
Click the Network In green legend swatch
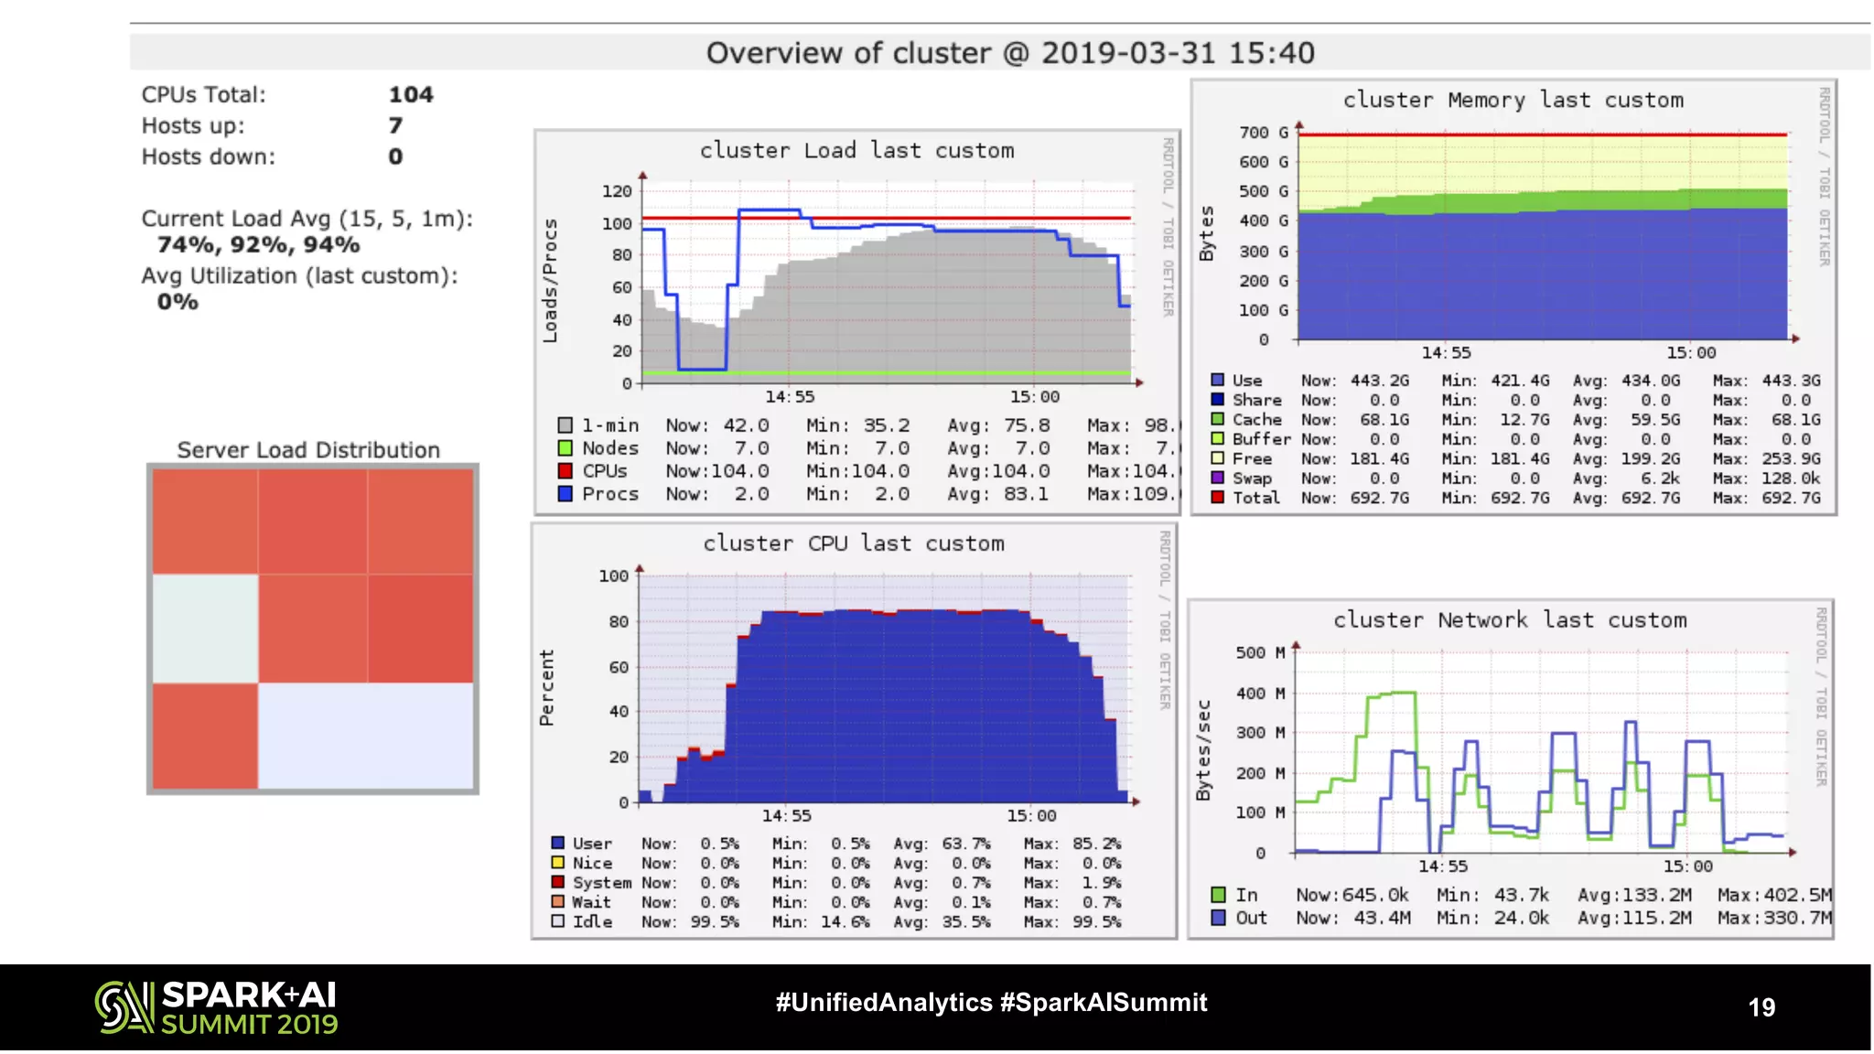click(1218, 895)
